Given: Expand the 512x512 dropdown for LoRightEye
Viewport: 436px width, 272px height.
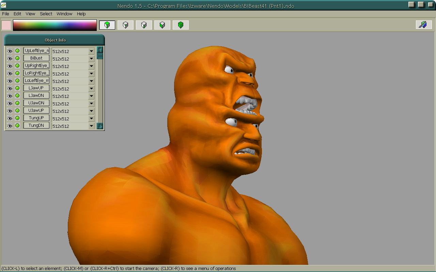Looking at the screenshot, I should [x=91, y=74].
